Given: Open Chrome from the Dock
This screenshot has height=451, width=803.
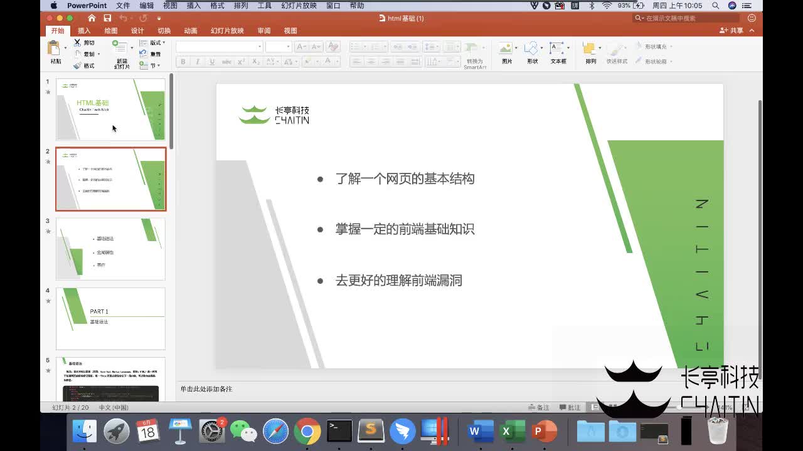Looking at the screenshot, I should coord(307,432).
